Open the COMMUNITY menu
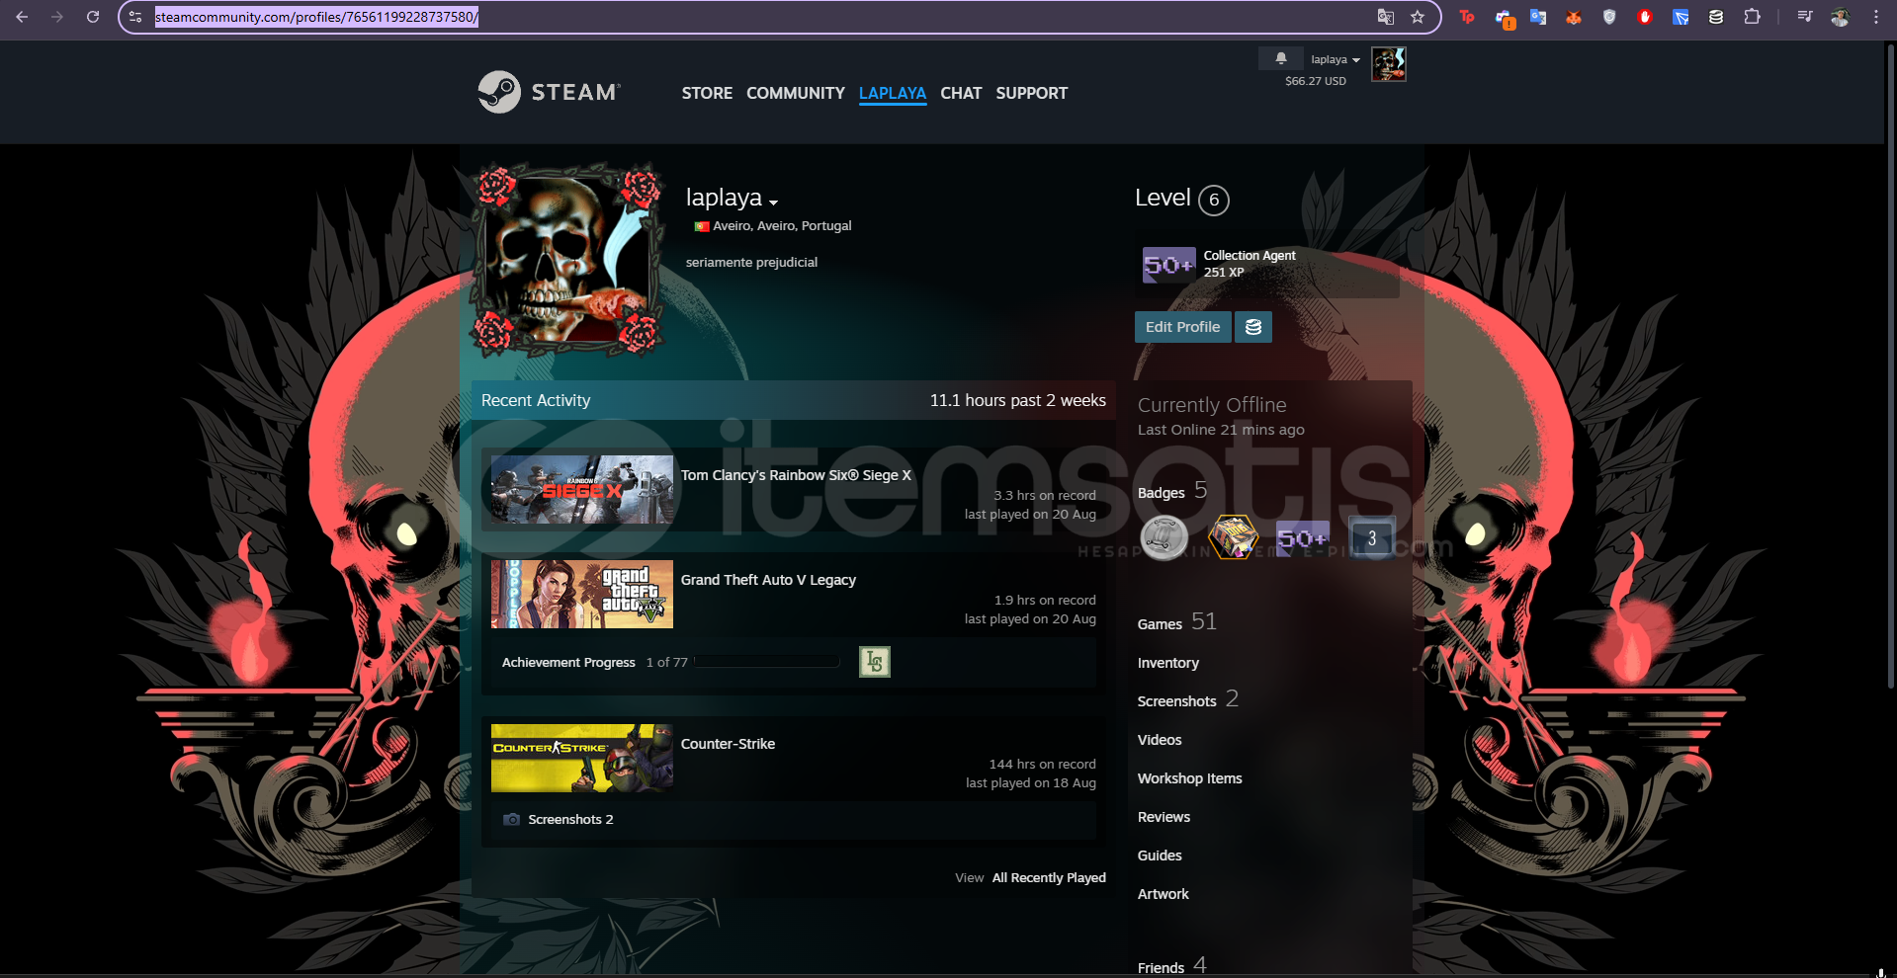Viewport: 1897px width, 978px height. click(x=796, y=93)
